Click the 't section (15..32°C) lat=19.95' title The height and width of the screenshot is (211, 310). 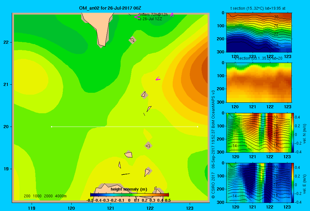[x=258, y=8]
